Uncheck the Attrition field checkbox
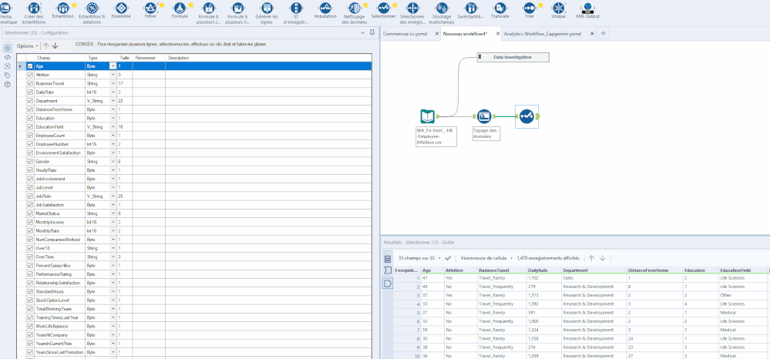The image size is (770, 359). 30,75
